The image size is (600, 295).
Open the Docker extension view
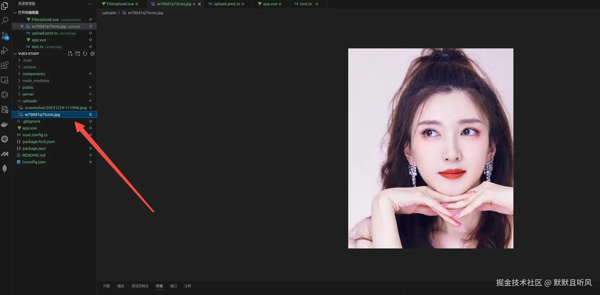(x=5, y=124)
